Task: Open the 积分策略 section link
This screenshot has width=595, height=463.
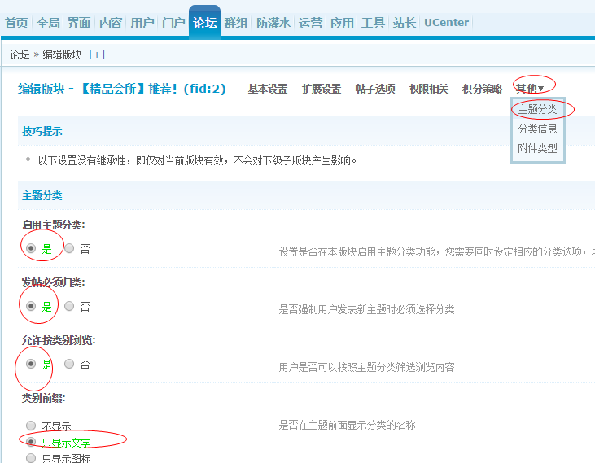Action: 483,89
